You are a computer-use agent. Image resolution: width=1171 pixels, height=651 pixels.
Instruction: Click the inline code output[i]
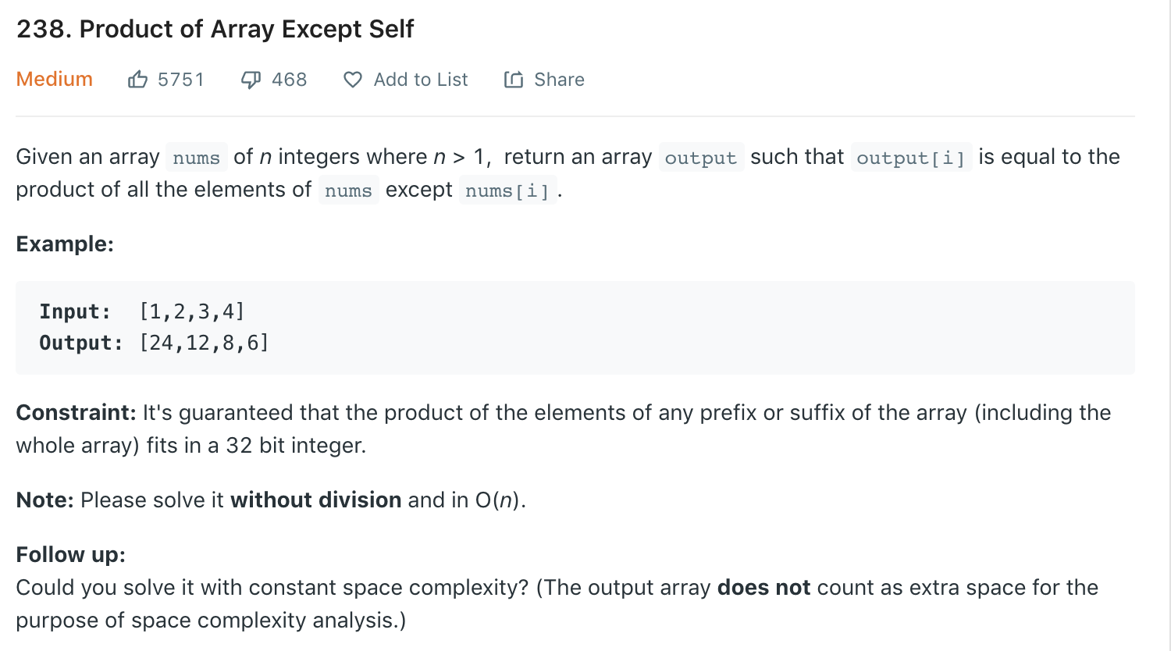coord(911,158)
